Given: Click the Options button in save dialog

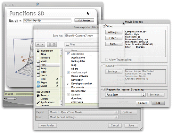Looking at the screenshot, I should coord(129,112).
